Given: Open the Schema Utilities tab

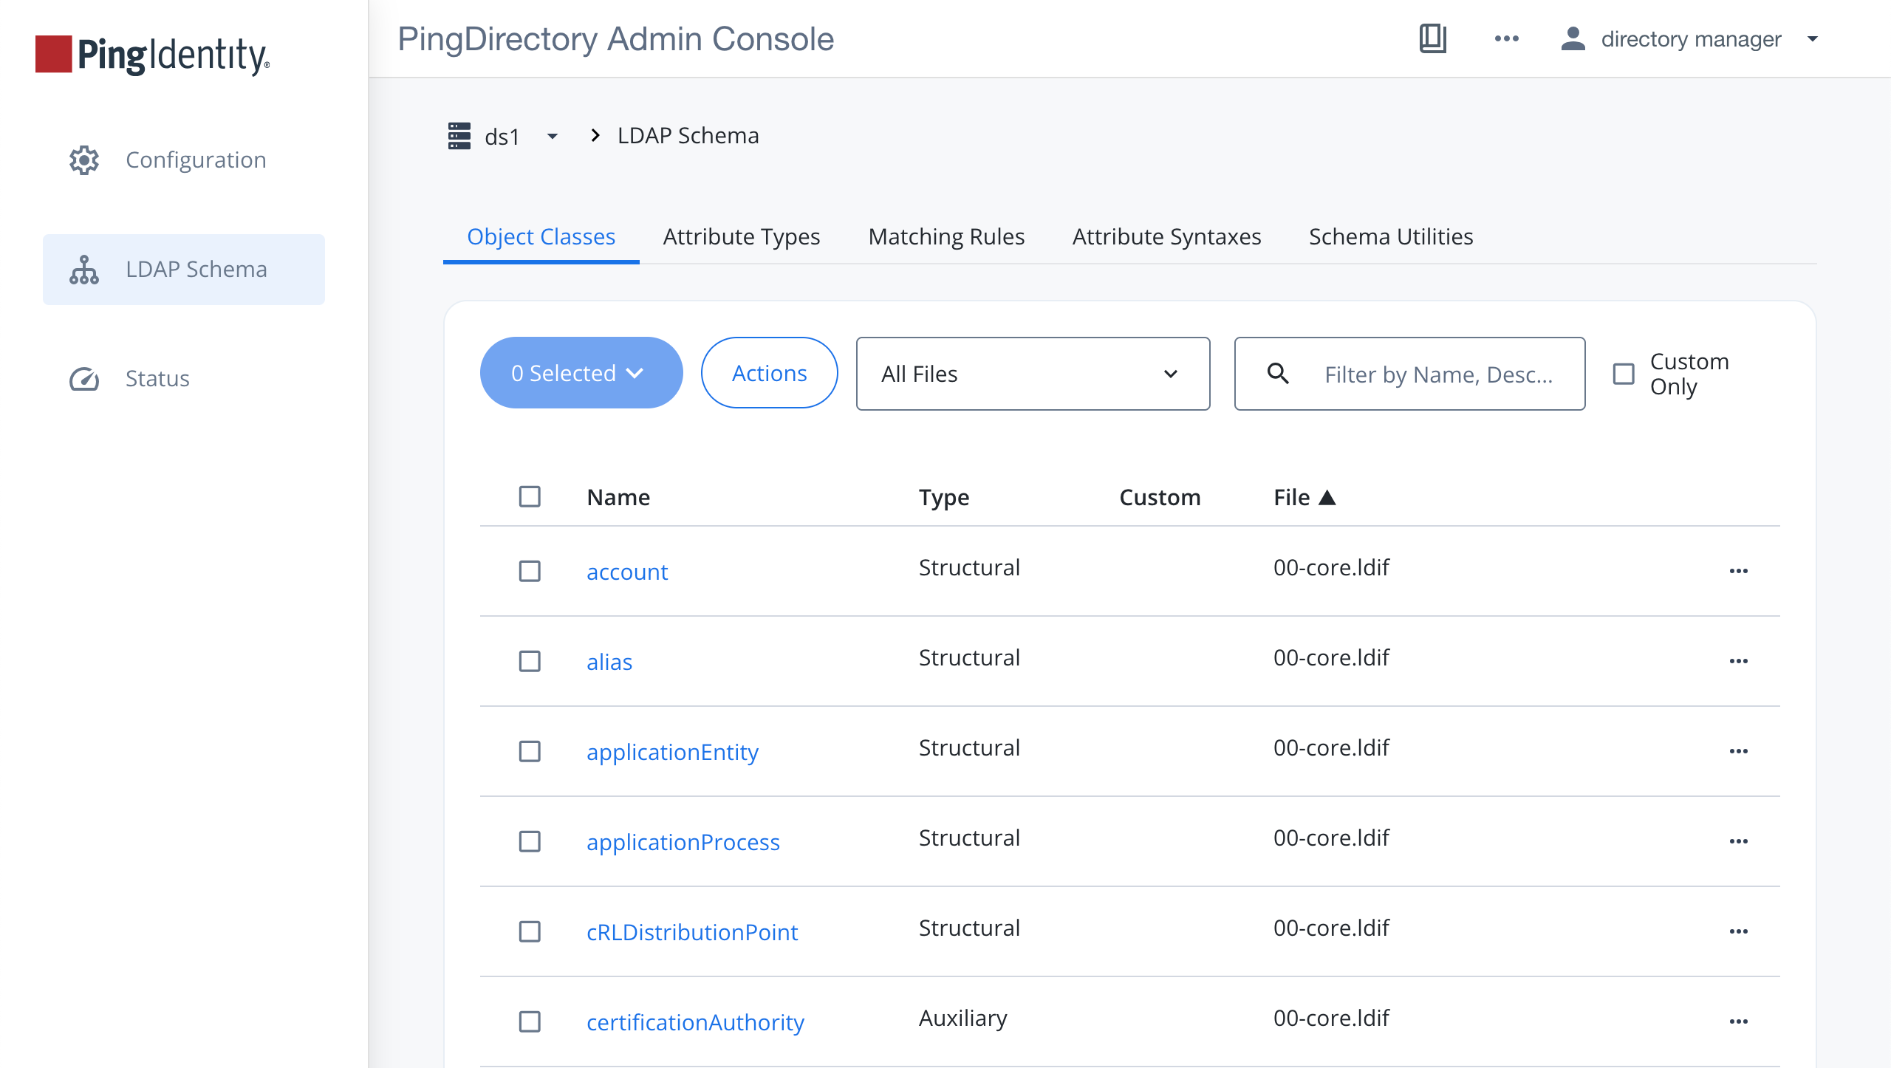Looking at the screenshot, I should [1390, 236].
